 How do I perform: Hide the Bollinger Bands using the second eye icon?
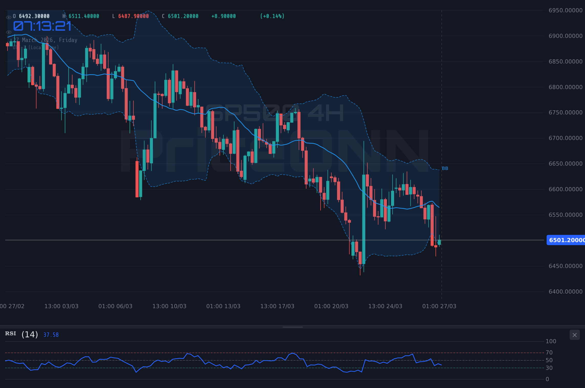click(8, 32)
